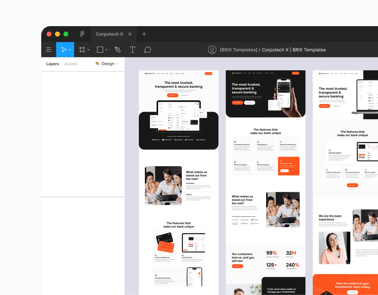Viewport: 378px width, 295px height.
Task: Open a new tab with the plus icon
Action: pos(144,34)
